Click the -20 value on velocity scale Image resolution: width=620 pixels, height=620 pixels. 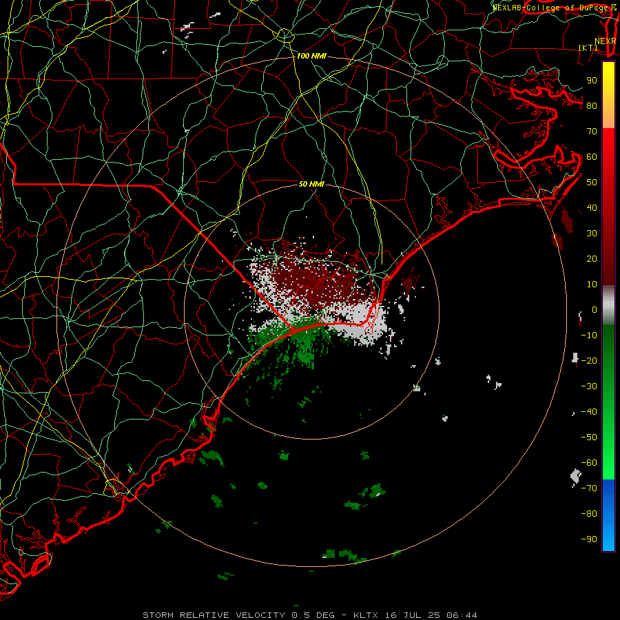point(589,360)
